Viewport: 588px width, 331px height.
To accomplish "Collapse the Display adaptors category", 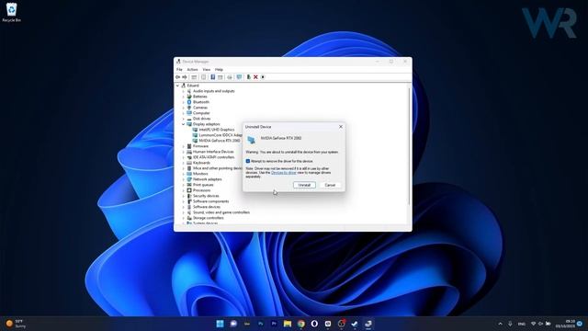I will 184,124.
